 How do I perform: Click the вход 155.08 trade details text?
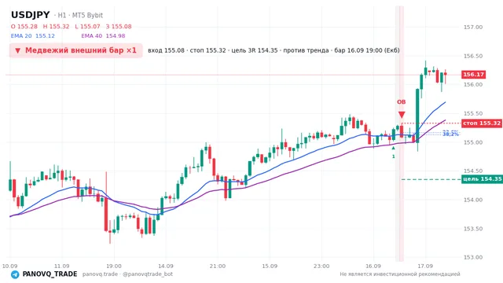pyautogui.click(x=274, y=50)
